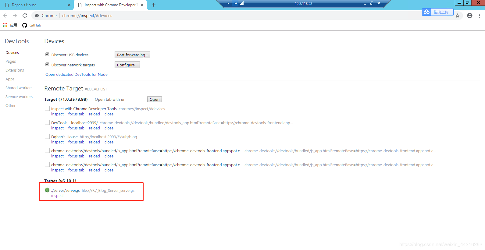Expand the remote session bar dropdown arrow
Screen dimensions: 485x250
(x=228, y=3)
